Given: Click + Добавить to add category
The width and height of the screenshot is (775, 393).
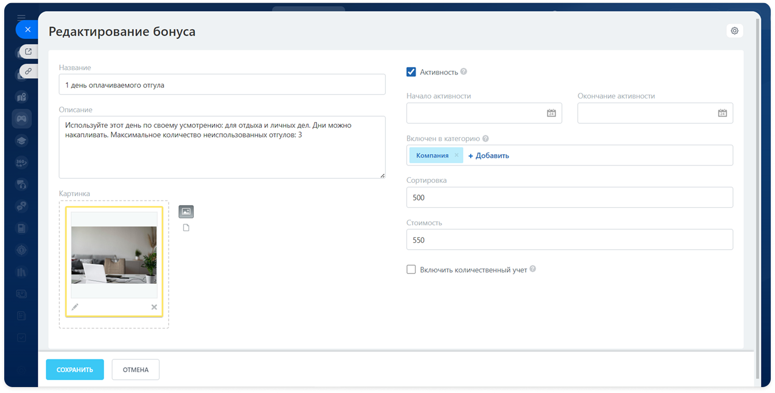Looking at the screenshot, I should (x=488, y=155).
